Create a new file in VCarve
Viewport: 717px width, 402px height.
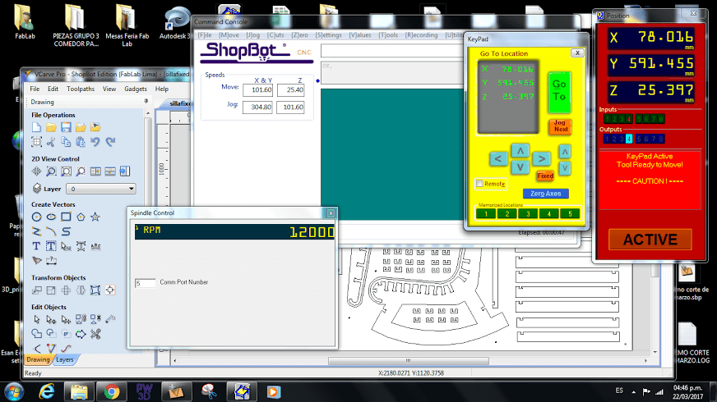(36, 127)
